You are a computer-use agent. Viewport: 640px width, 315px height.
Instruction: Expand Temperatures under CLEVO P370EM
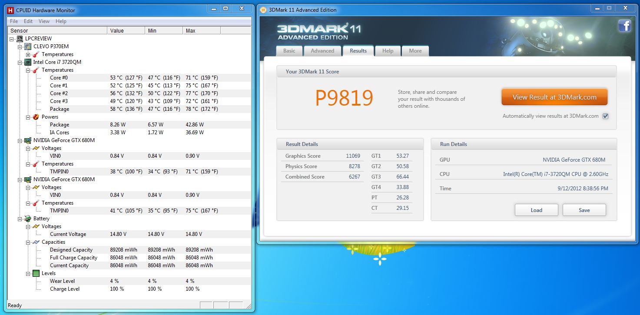click(28, 54)
